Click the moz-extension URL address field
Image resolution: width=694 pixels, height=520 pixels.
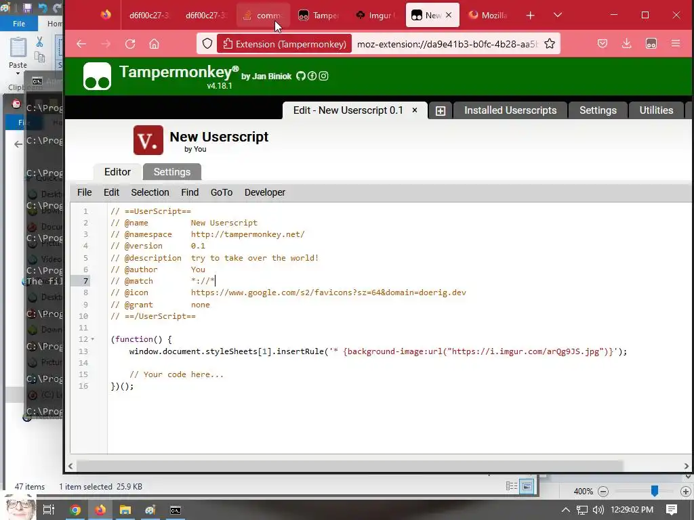tap(447, 44)
